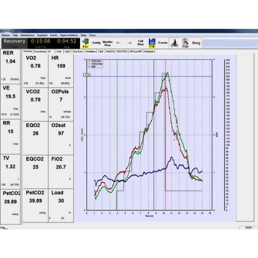The width and height of the screenshot is (258, 258).
Task: Click the Recovery stage display
Action: point(15,43)
